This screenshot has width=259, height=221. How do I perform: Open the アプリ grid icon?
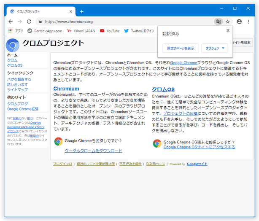click(x=11, y=31)
